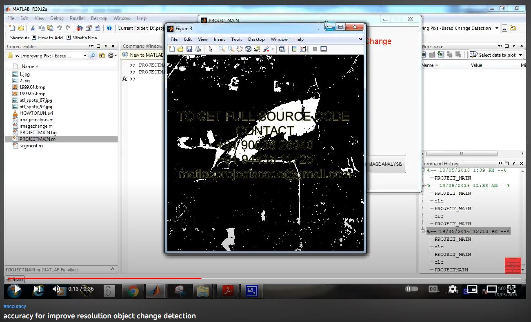Click the video volume speaker icon
The image size is (531, 322).
pyautogui.click(x=56, y=289)
